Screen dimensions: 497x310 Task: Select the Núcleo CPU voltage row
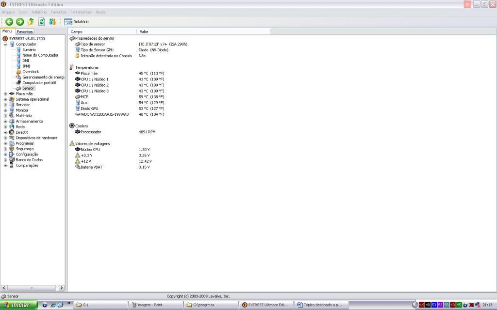[x=113, y=150]
